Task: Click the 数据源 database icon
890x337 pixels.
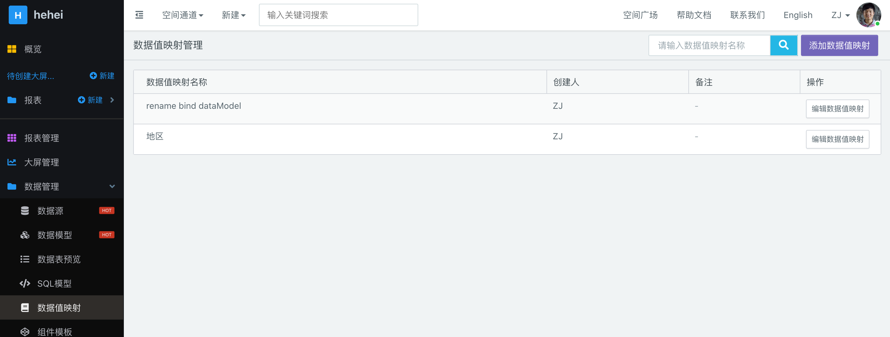Action: click(25, 211)
